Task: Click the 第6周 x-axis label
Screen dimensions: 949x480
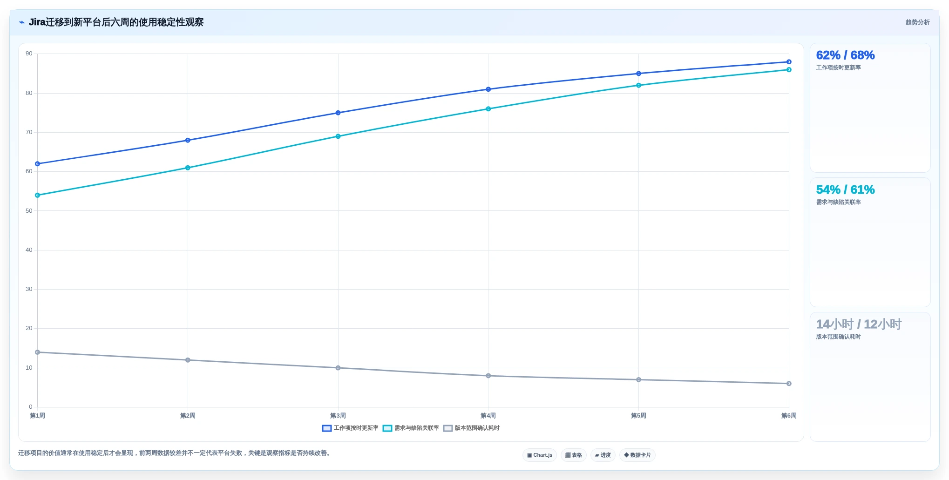Action: [789, 416]
